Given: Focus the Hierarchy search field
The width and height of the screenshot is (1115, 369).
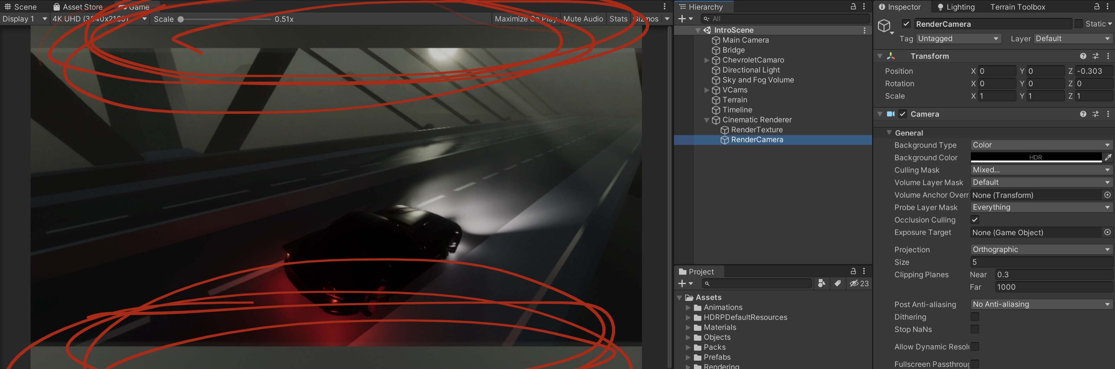Looking at the screenshot, I should 785,19.
